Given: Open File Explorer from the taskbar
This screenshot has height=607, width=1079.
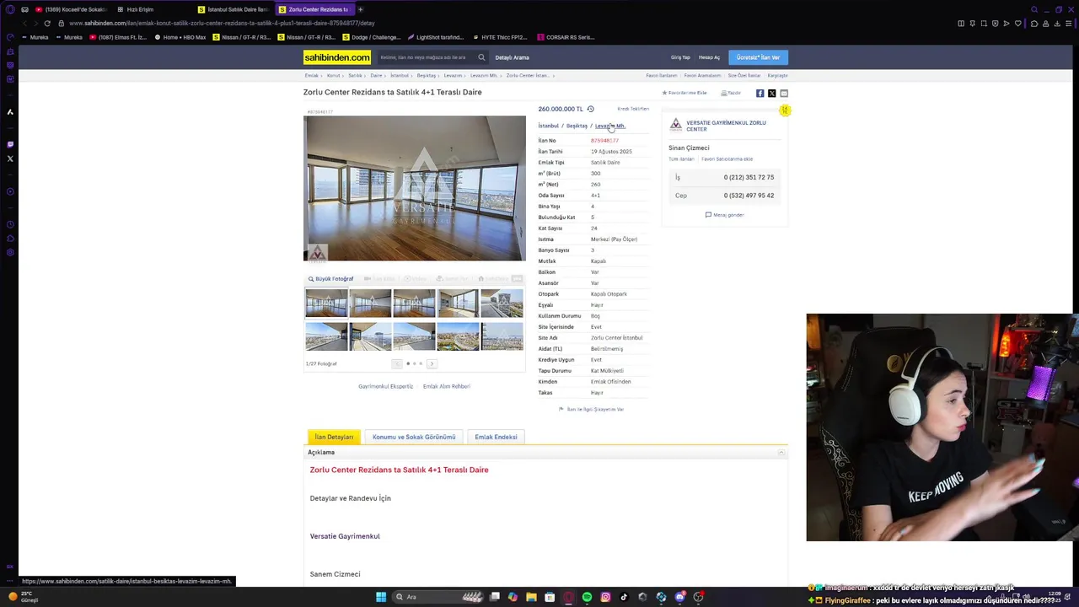Looking at the screenshot, I should [531, 597].
